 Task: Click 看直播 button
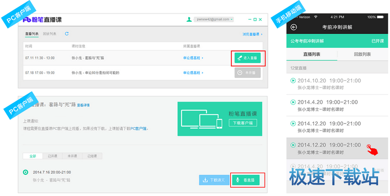246,180
